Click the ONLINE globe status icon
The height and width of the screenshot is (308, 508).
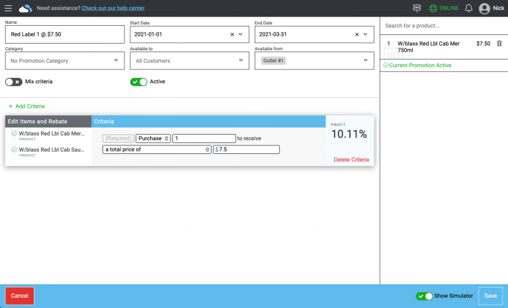coord(433,9)
